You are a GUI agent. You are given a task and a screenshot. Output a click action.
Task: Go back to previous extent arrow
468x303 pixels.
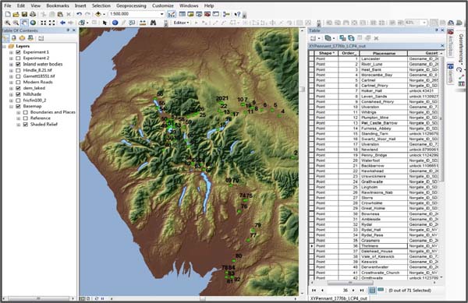point(62,23)
